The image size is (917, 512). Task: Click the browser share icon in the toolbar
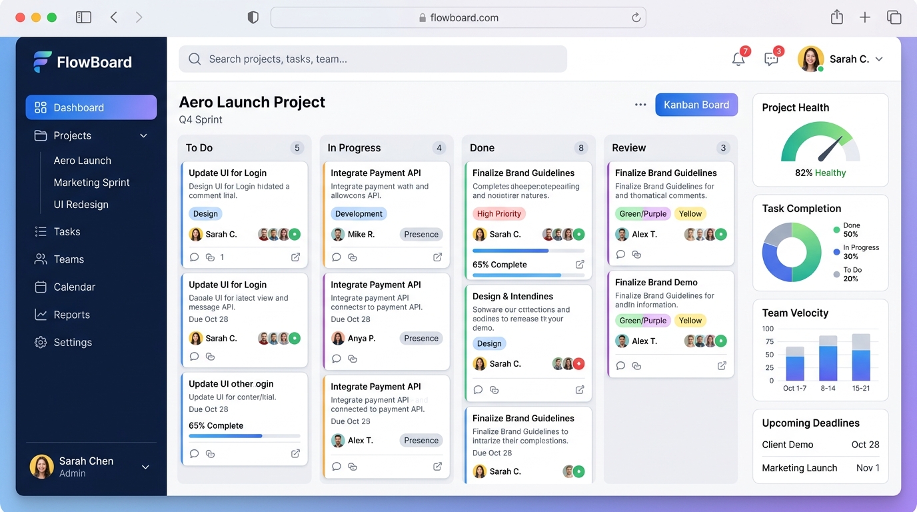pyautogui.click(x=837, y=17)
